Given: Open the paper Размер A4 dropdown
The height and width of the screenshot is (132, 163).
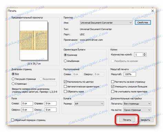Looking at the screenshot, I should [x=89, y=104].
